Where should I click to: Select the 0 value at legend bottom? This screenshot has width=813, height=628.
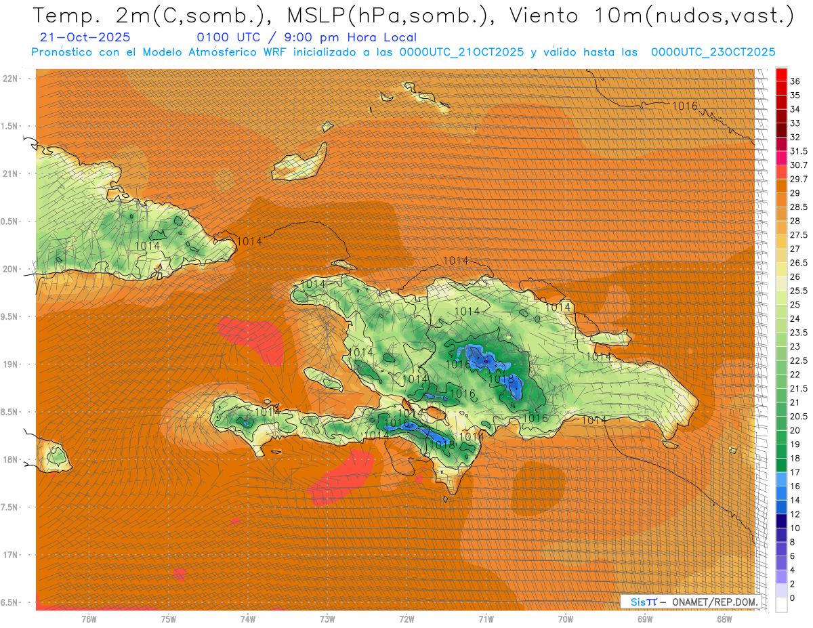(793, 598)
